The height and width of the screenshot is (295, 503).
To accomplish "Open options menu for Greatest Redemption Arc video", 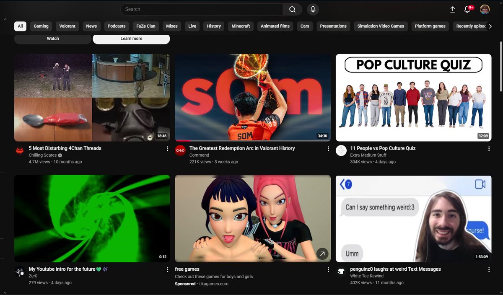I will 328,149.
